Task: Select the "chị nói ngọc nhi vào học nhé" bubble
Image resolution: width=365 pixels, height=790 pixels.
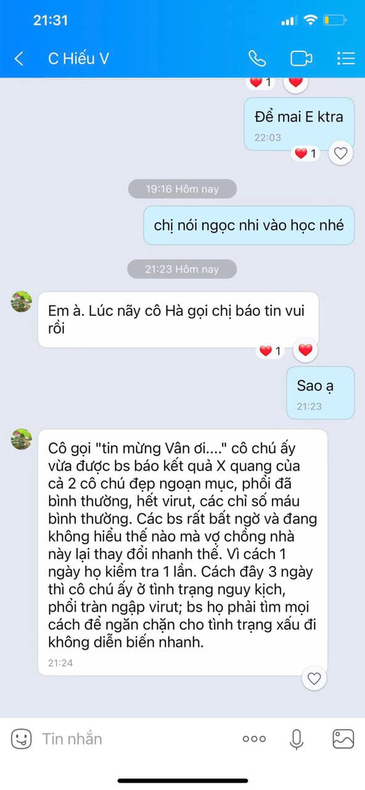Action: click(249, 225)
